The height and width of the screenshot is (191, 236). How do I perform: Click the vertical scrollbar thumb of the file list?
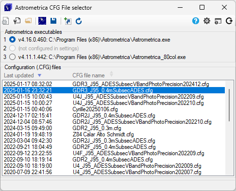(229, 105)
